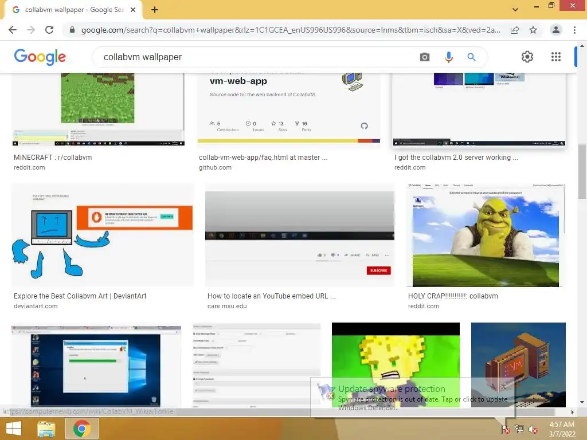Share this page using the share icon
587x440 pixels.
tap(515, 30)
